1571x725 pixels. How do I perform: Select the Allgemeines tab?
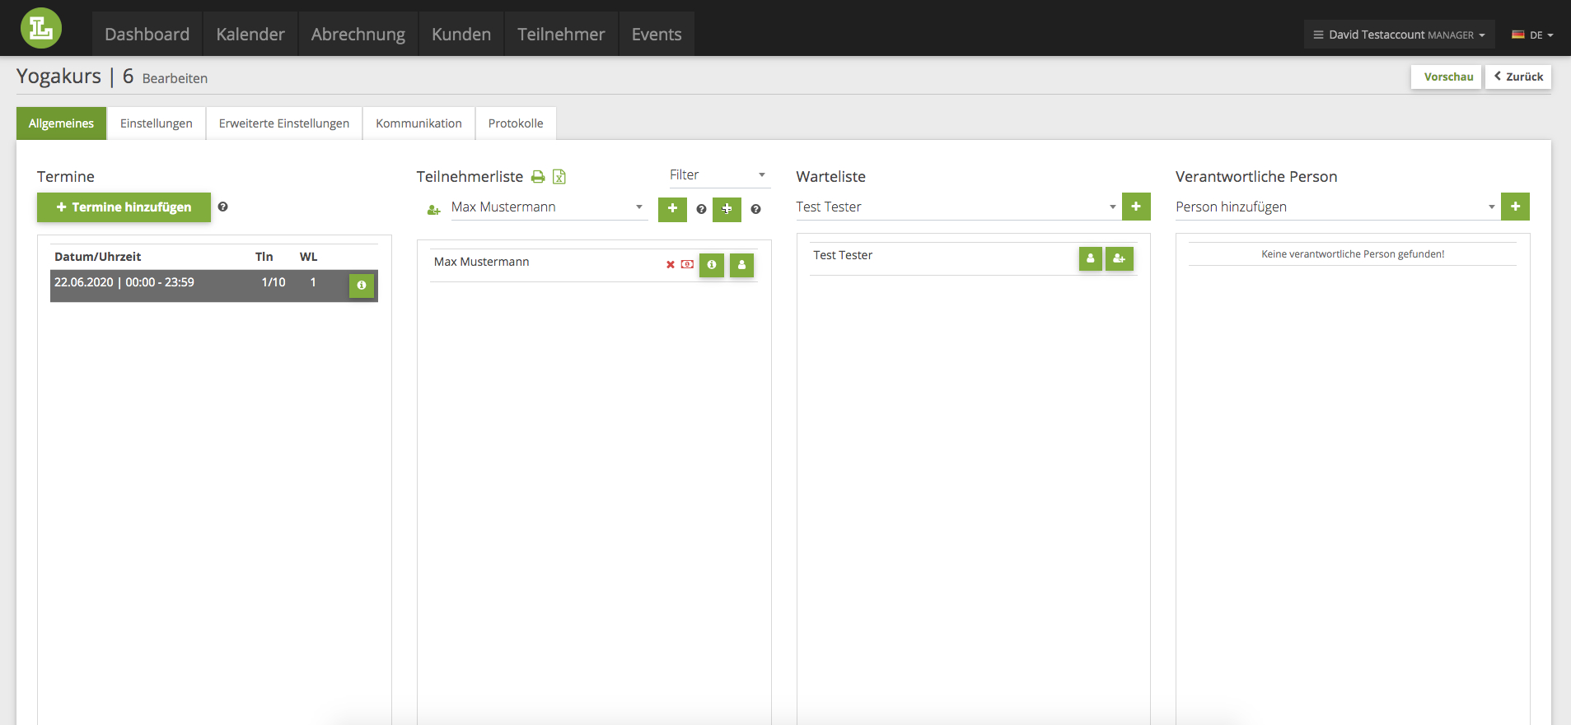tap(61, 123)
